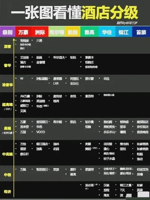Click 悦榕庄 in the 奢华 row
Screen dimensions: 150x200
click(90, 62)
